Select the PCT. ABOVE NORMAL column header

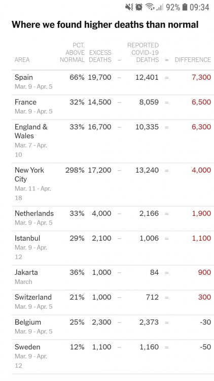73,52
